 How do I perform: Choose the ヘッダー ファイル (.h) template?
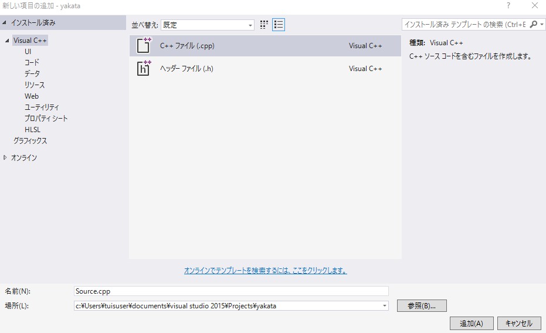point(265,69)
